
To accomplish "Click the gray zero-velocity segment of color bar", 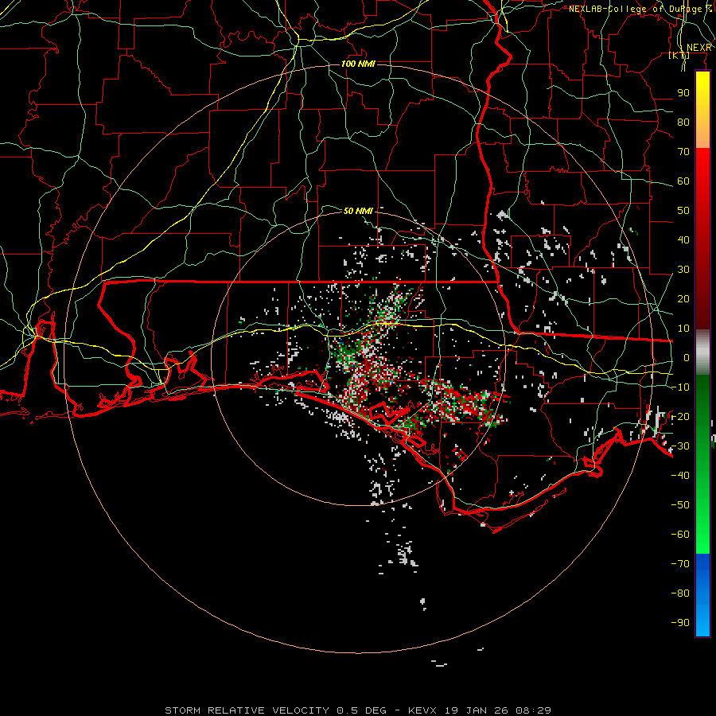I will click(702, 352).
